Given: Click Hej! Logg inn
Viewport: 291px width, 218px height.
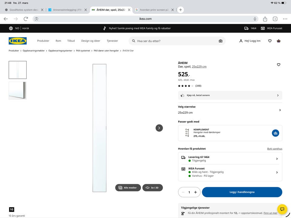Looking at the screenshot, I should pos(250,41).
